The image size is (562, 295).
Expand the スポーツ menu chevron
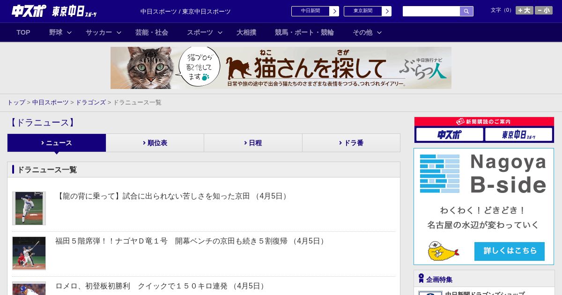tap(220, 33)
